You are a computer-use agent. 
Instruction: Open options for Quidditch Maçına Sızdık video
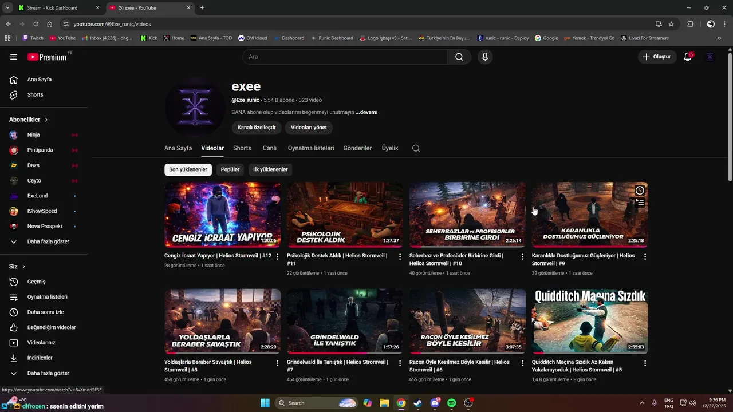pos(645,363)
